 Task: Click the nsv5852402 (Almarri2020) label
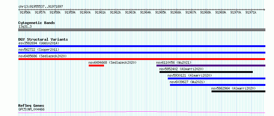click(x=181, y=69)
